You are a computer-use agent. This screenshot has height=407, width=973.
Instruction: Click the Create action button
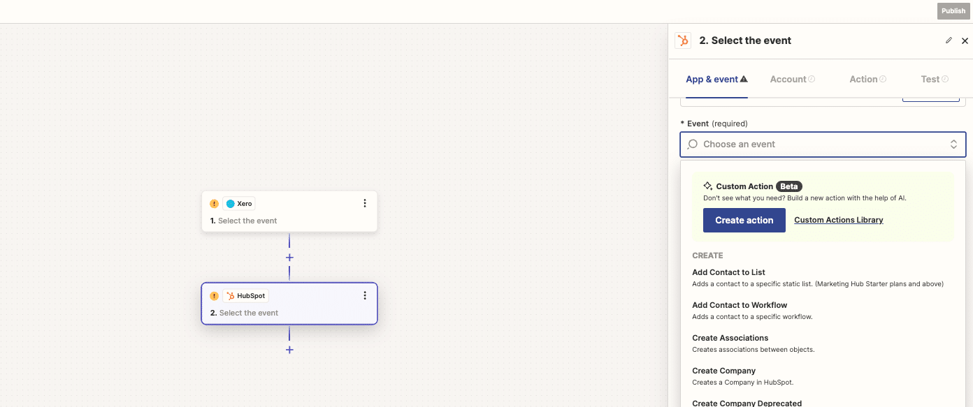pyautogui.click(x=744, y=220)
